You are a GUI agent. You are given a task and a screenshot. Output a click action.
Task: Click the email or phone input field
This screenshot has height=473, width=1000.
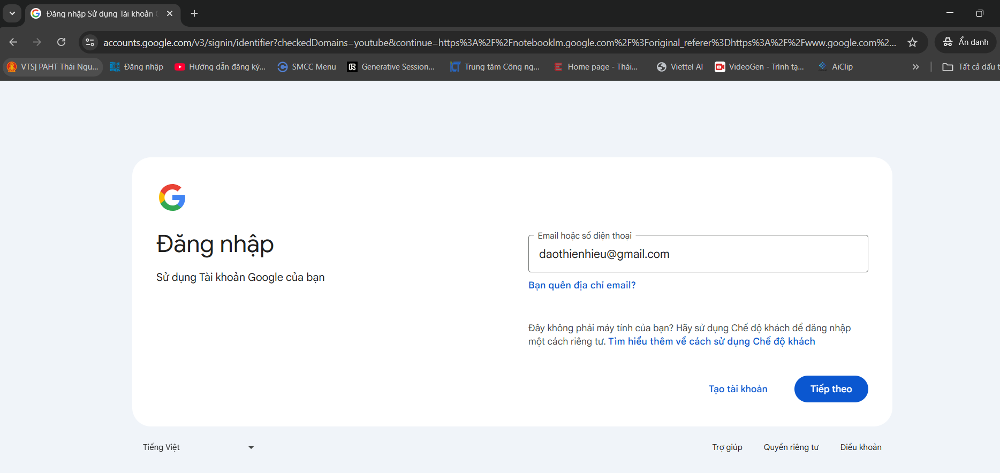coord(698,254)
